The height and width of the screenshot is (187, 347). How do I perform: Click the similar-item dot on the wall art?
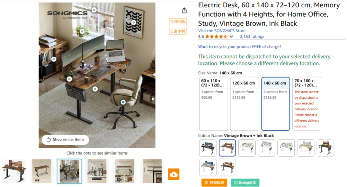134,22
